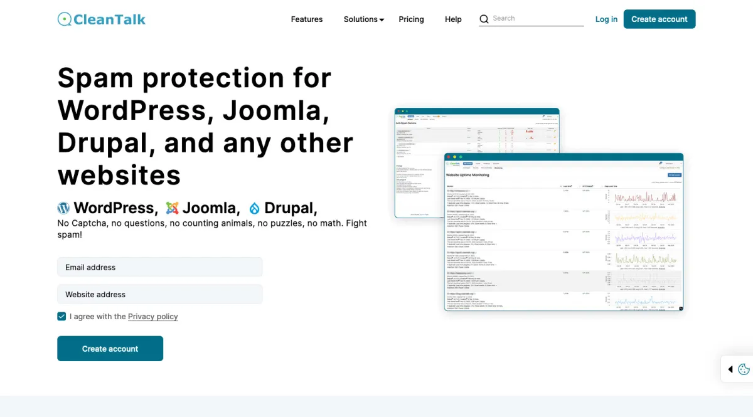
Task: Click the Joomla logo icon
Action: 172,208
